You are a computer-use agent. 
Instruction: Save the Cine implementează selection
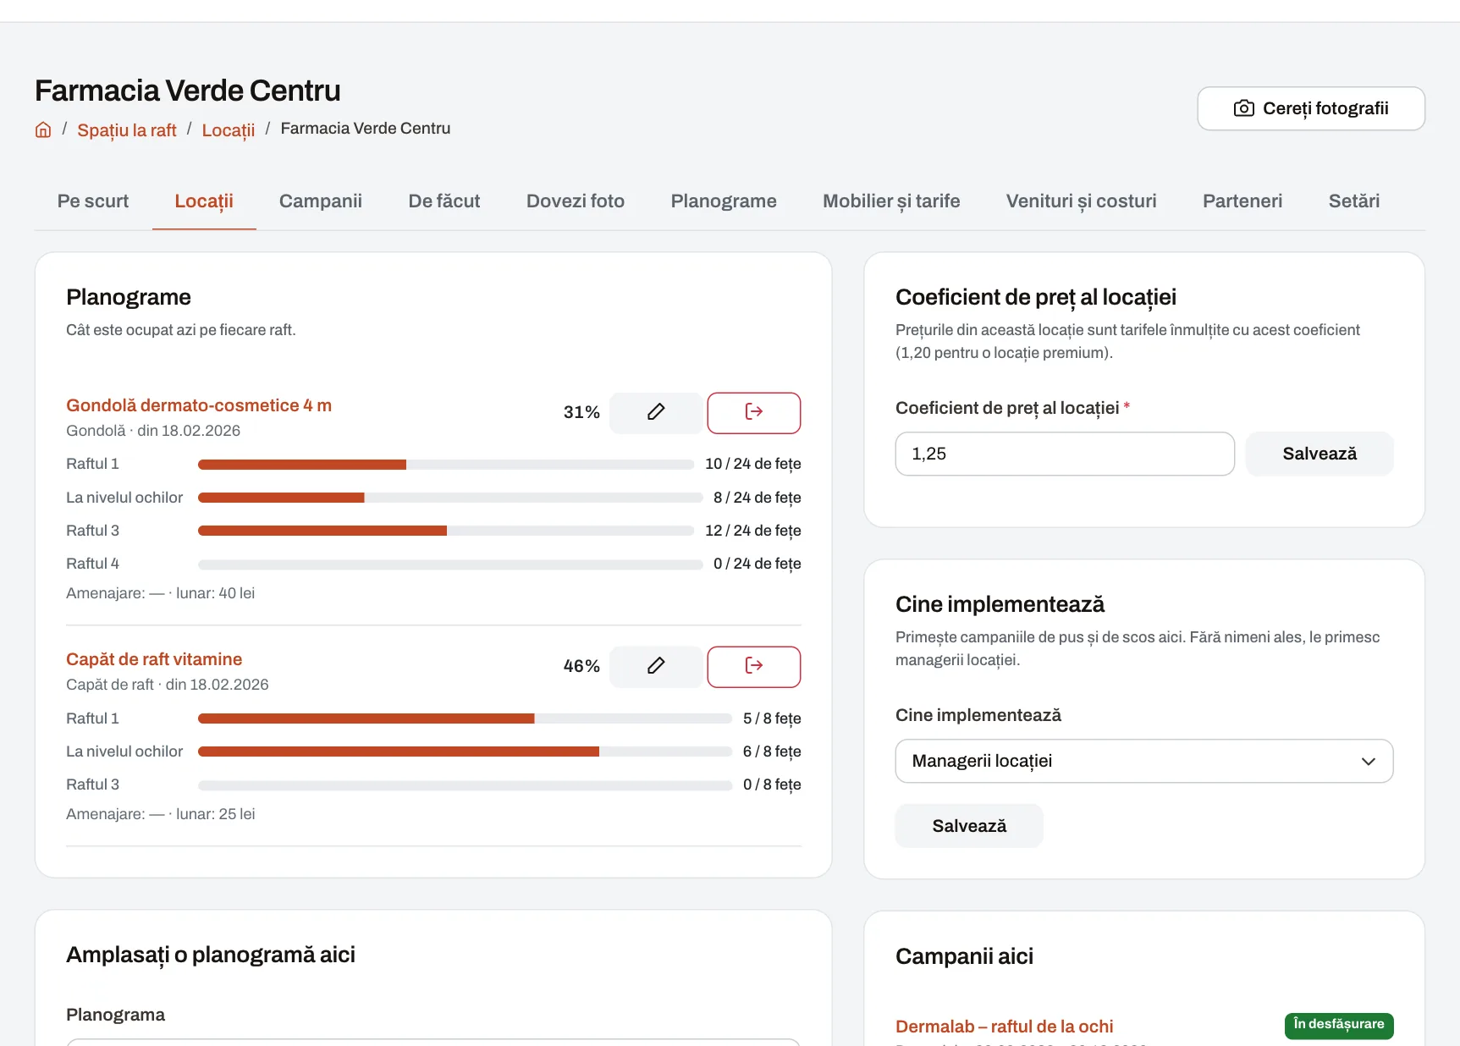969,826
